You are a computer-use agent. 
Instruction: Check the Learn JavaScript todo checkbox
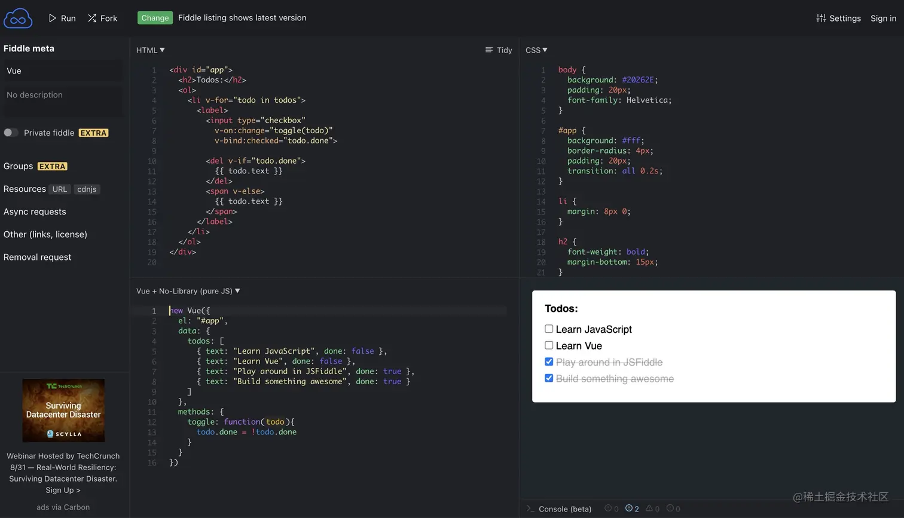pyautogui.click(x=549, y=329)
